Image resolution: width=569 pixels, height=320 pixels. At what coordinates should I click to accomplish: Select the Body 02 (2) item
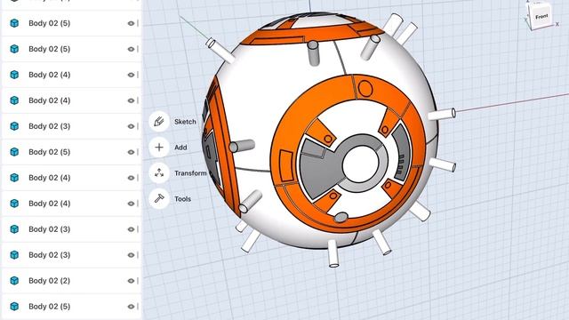[71, 281]
